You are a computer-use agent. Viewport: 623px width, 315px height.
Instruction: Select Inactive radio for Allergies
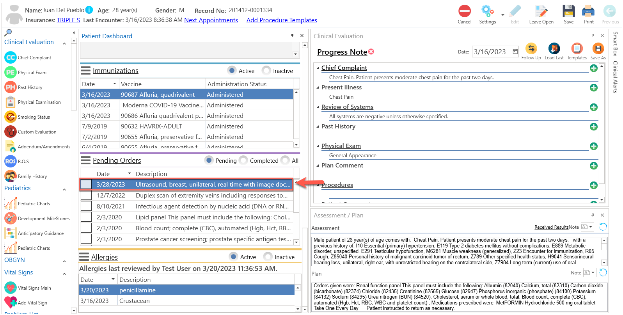click(x=268, y=257)
